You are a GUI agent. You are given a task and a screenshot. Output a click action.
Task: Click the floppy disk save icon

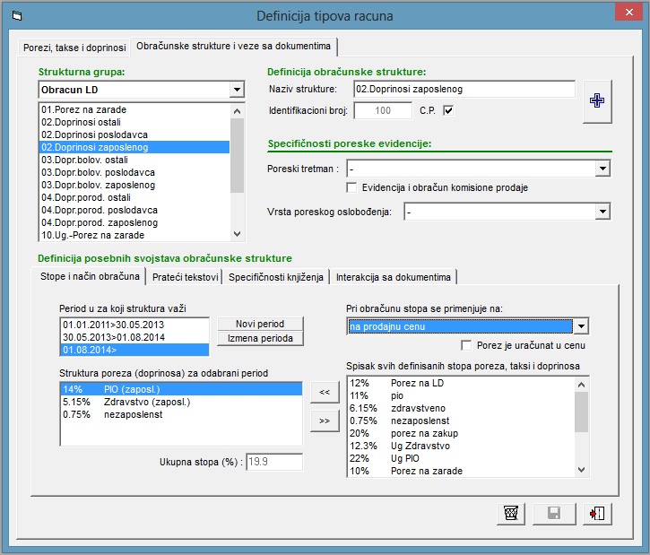[x=554, y=514]
